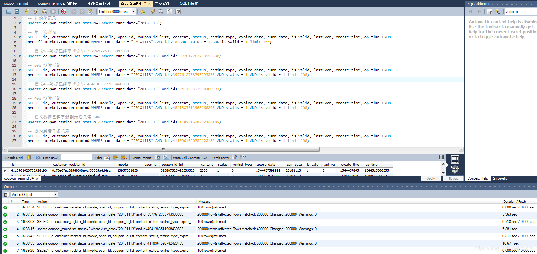Screen dimensions: 537x254
Task: Open the Context Help tab
Action: click(x=478, y=178)
